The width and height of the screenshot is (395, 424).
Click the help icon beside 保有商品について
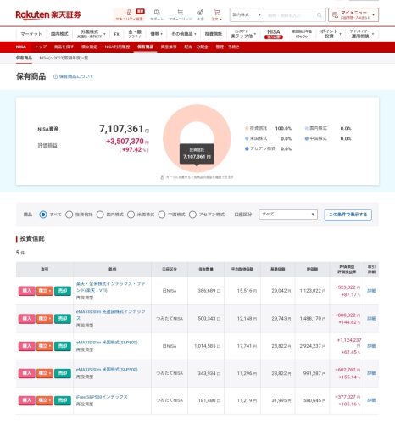pos(55,76)
